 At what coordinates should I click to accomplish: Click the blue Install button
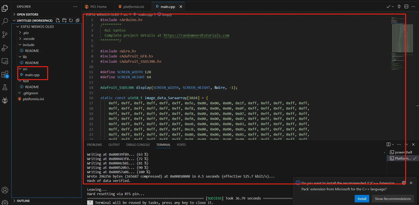(362, 199)
